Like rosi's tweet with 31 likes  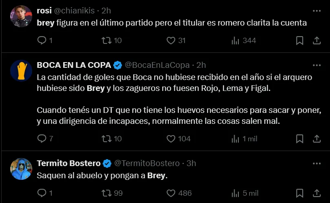[171, 40]
